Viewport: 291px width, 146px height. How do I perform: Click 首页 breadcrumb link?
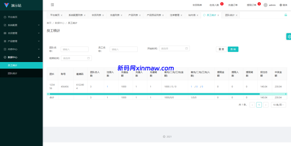49,23
